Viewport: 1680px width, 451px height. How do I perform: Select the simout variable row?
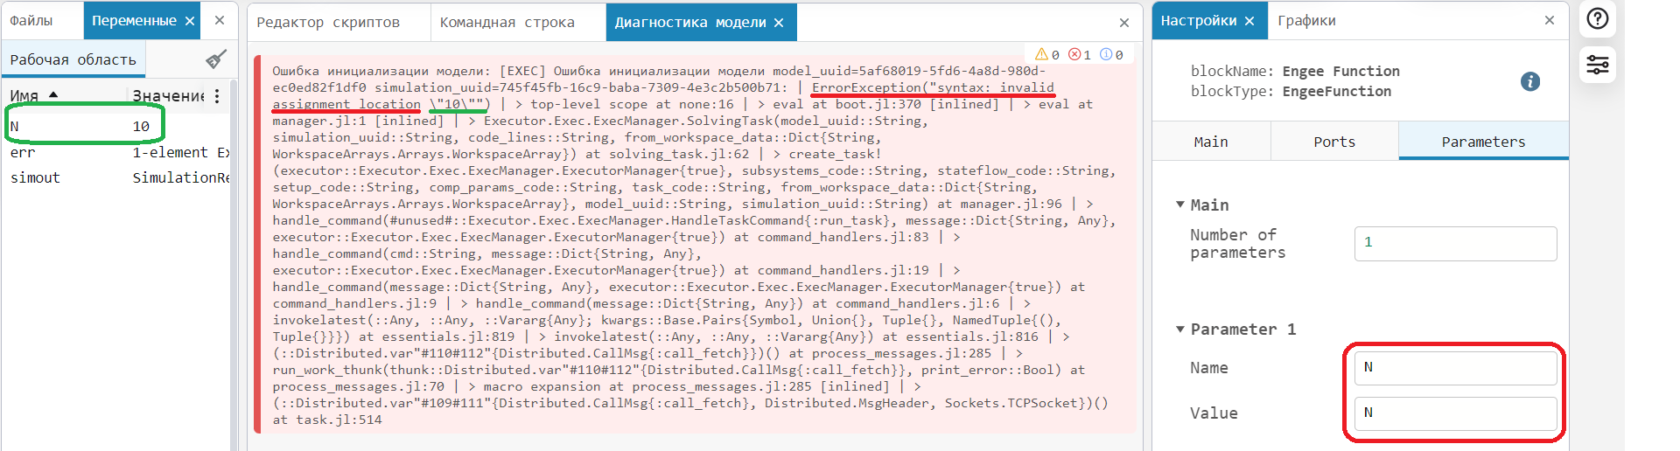[35, 177]
